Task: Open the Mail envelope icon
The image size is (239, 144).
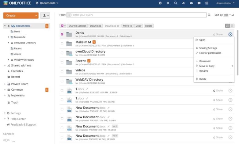Action: click(x=191, y=3)
